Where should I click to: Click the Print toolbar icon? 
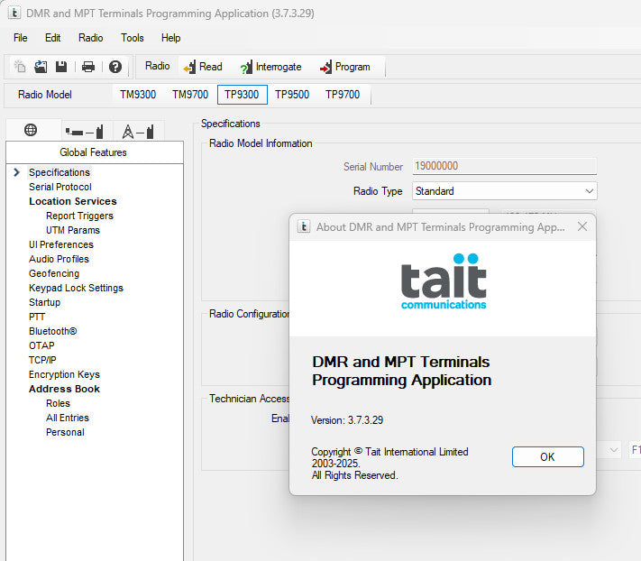87,66
